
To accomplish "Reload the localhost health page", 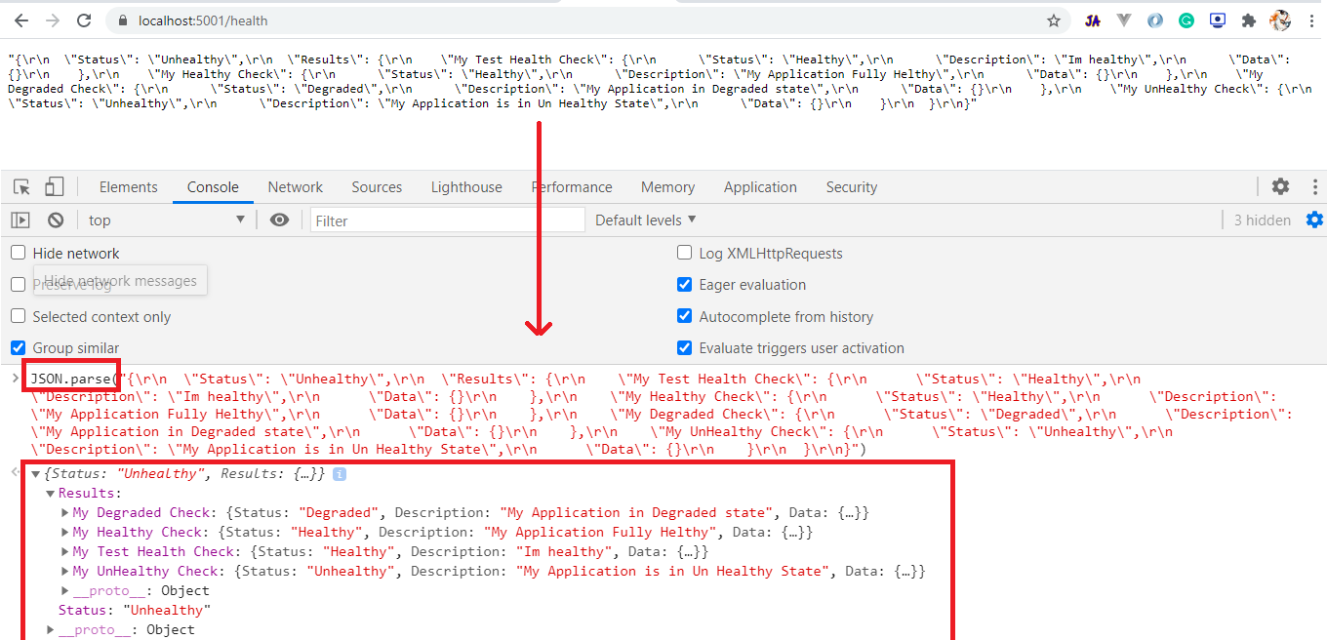I will tap(84, 20).
